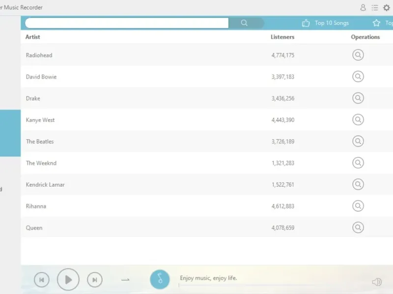Select the Kendrick Lamar artist name
Viewport: 393px width, 294px height.
(x=45, y=185)
